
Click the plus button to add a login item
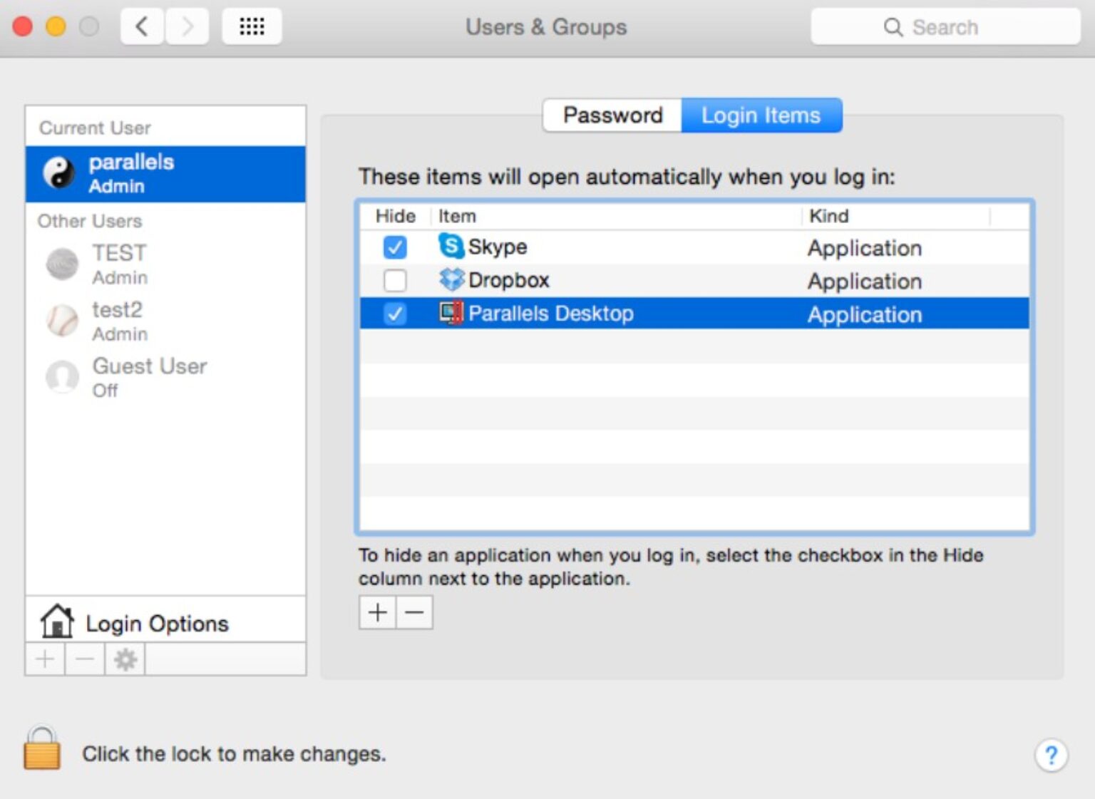click(x=377, y=612)
